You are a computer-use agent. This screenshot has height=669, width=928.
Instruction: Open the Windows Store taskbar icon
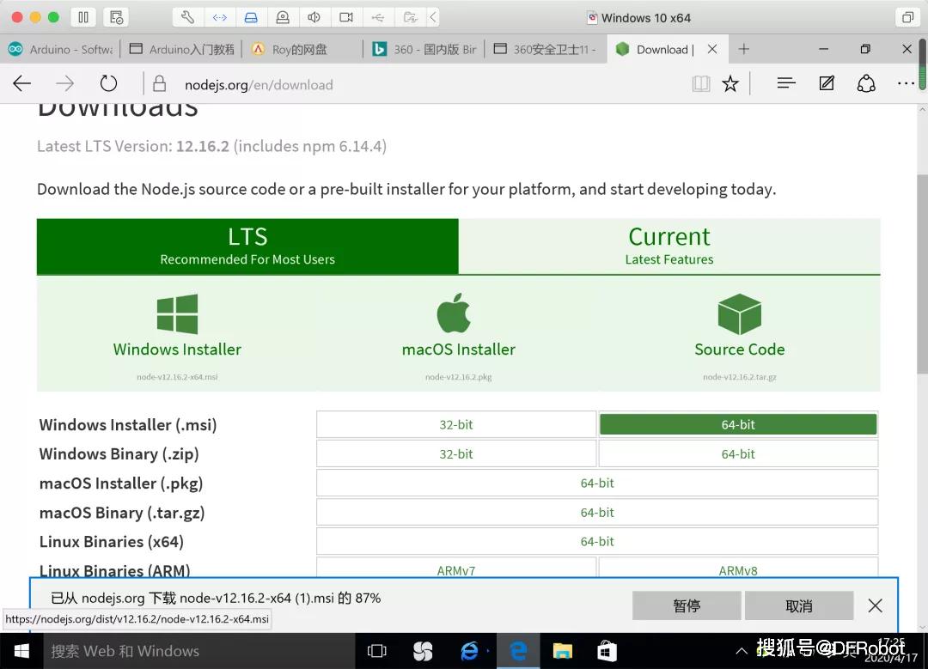click(x=607, y=651)
